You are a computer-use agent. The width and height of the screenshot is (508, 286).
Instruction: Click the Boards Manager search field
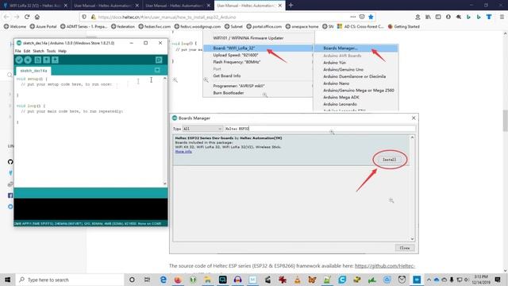tap(319, 129)
